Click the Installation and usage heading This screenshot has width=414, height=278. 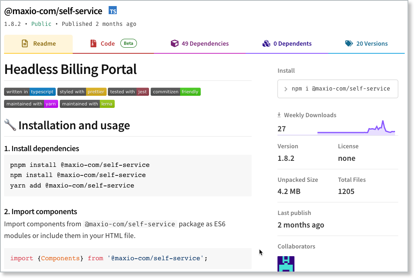[x=74, y=125]
